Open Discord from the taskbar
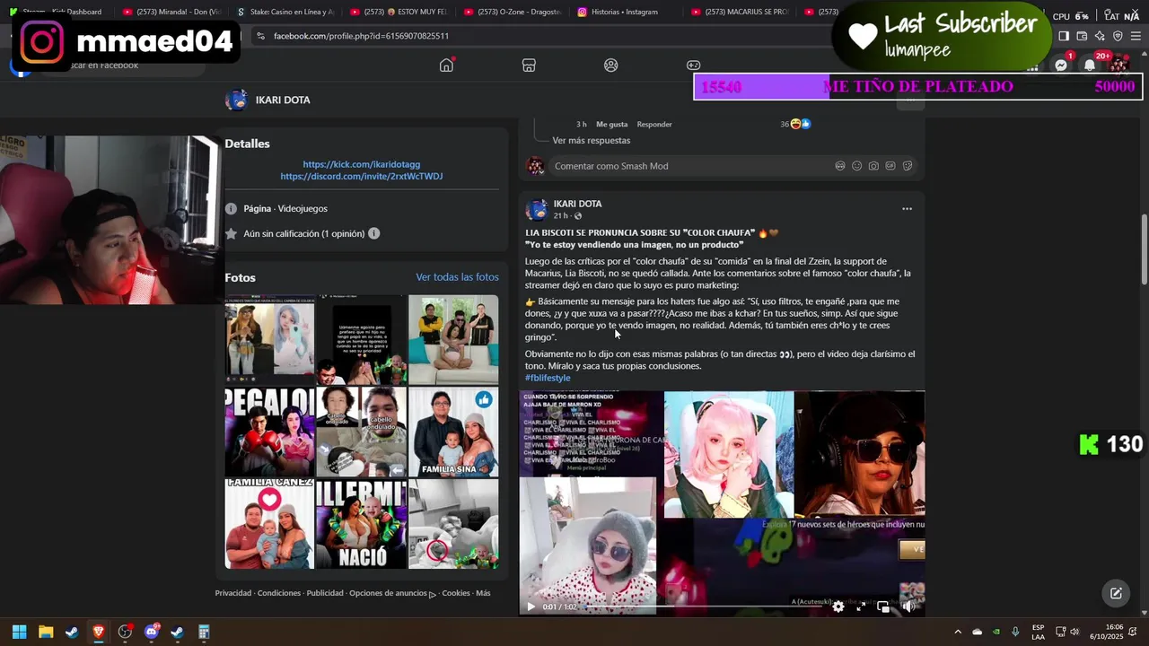The width and height of the screenshot is (1149, 646). (x=151, y=633)
